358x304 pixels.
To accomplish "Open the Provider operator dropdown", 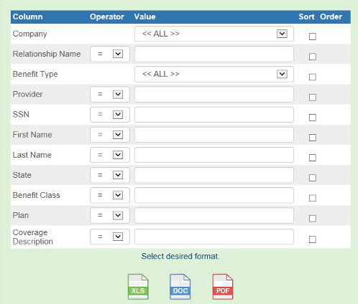I will 110,94.
